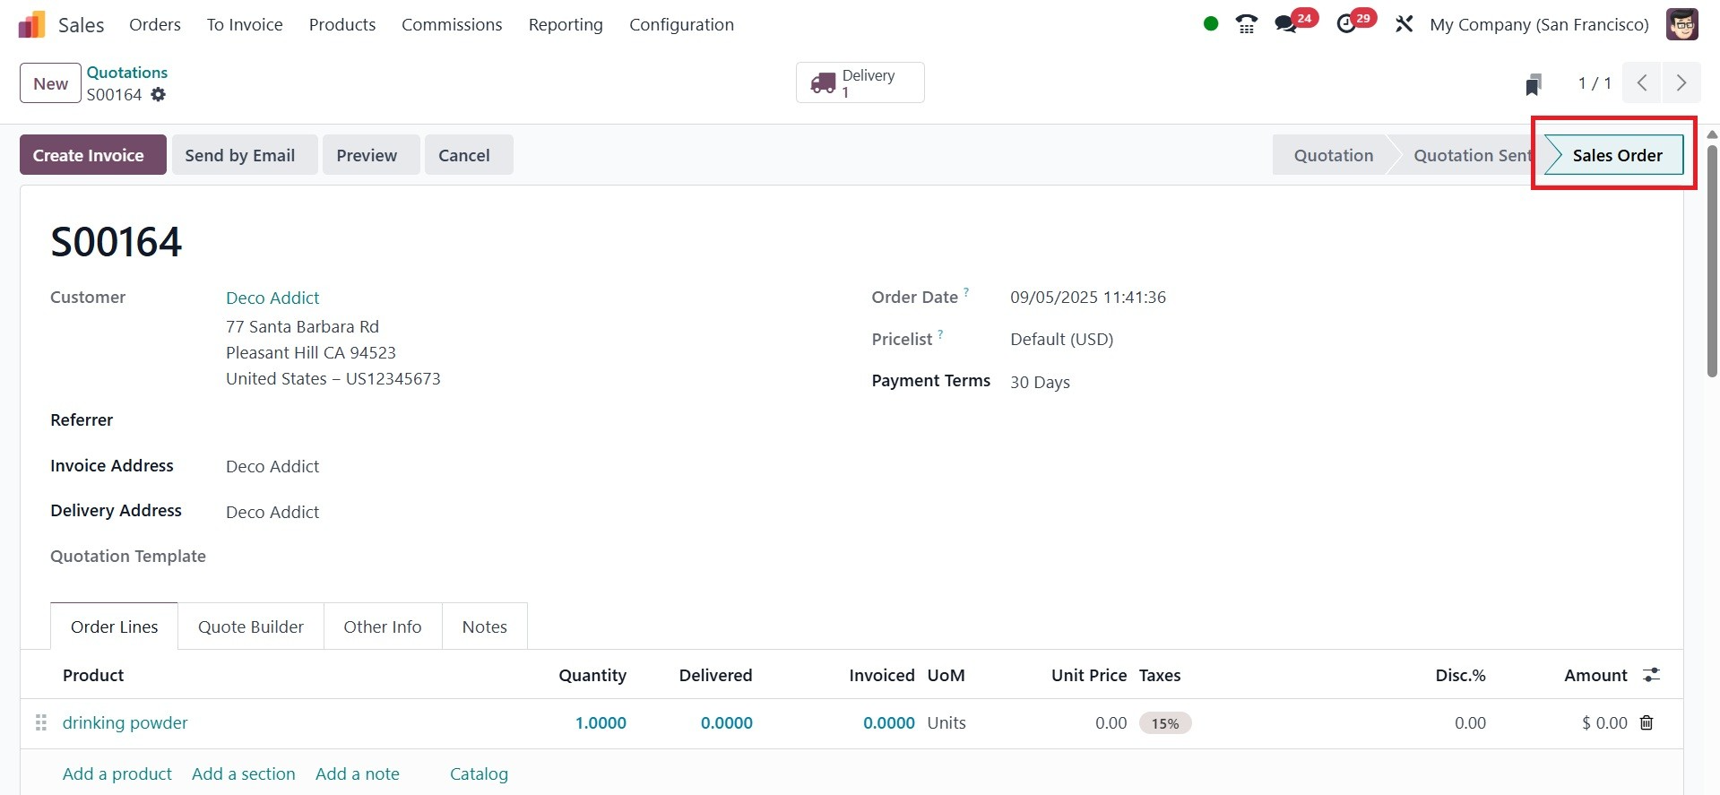Open the Pricelist Default (USD) field
This screenshot has width=1720, height=795.
click(1061, 339)
